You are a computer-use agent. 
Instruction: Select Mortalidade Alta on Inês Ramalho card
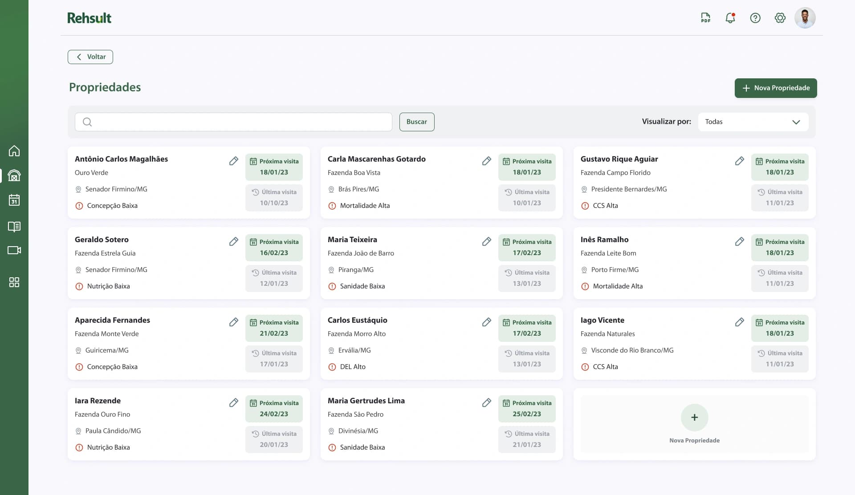(618, 286)
